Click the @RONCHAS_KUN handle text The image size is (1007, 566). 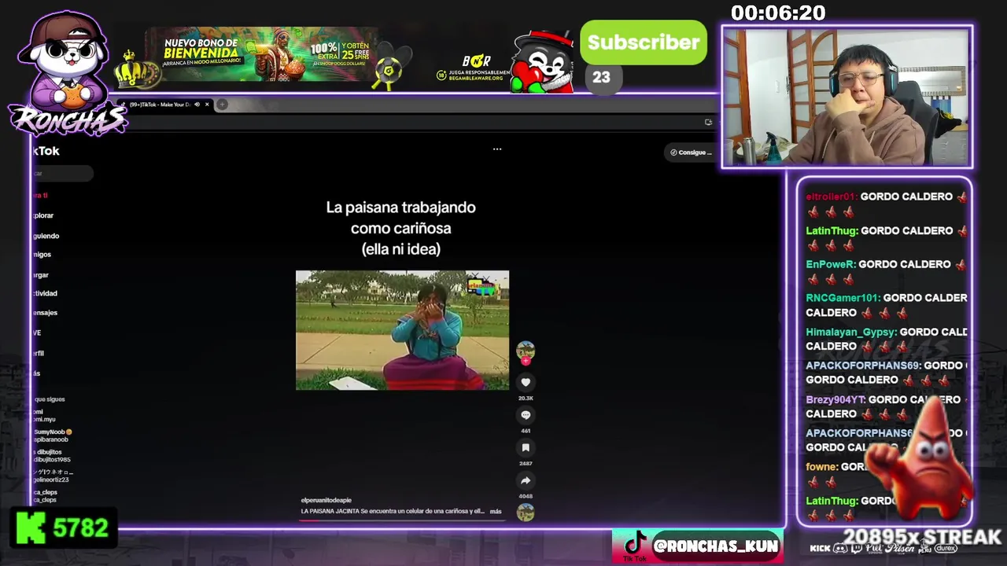[x=715, y=546]
